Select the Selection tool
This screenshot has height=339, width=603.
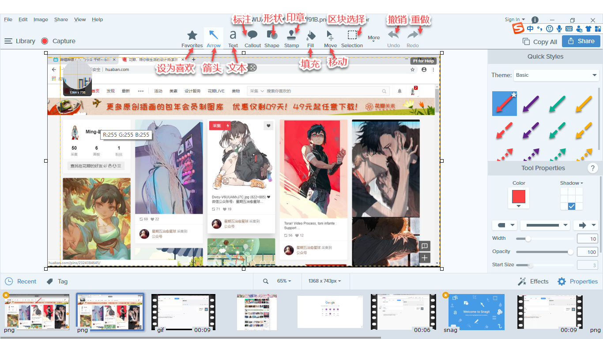352,39
